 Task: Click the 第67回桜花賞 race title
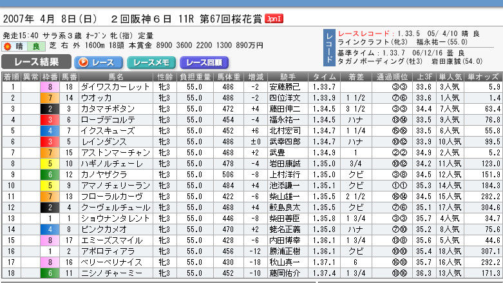click(x=231, y=19)
